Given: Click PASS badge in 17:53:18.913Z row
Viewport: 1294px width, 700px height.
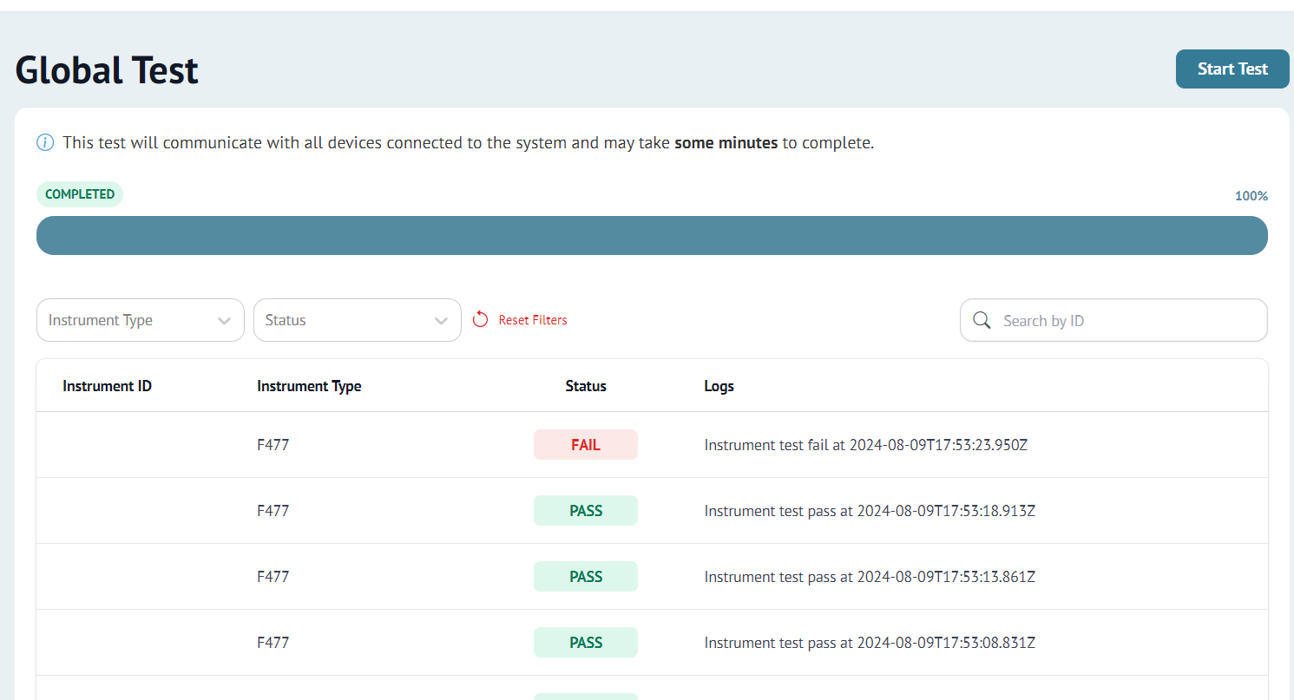Looking at the screenshot, I should click(586, 511).
